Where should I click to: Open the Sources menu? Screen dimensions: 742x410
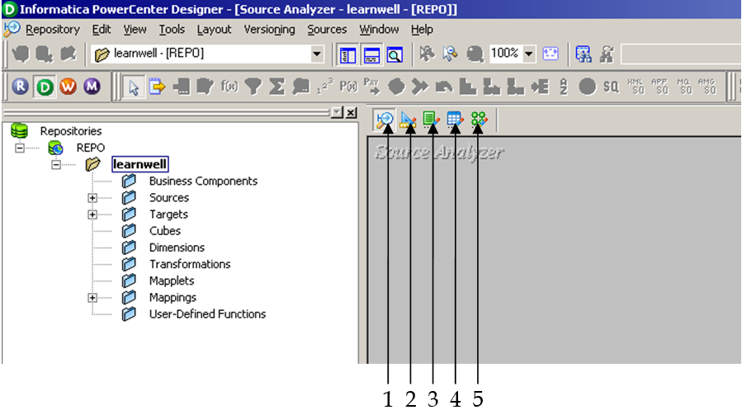click(327, 30)
